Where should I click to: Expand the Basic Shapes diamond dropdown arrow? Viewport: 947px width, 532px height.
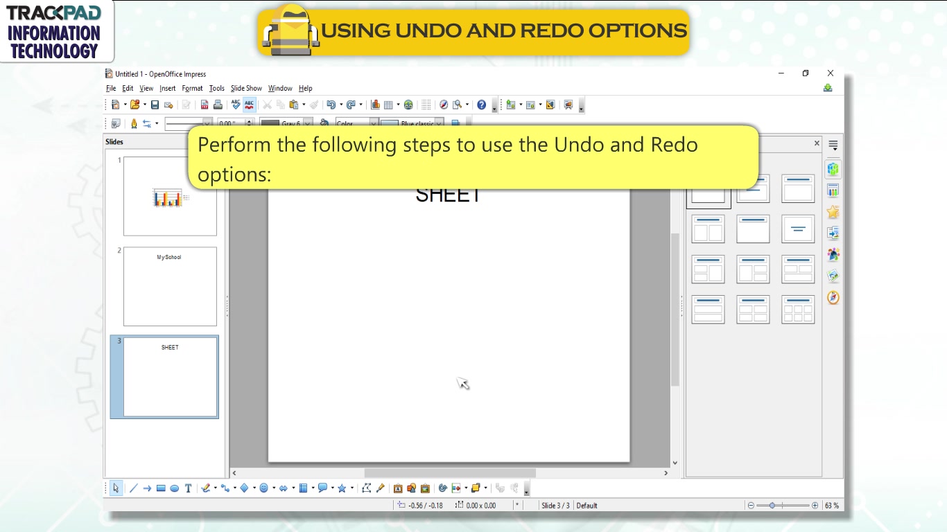254,488
